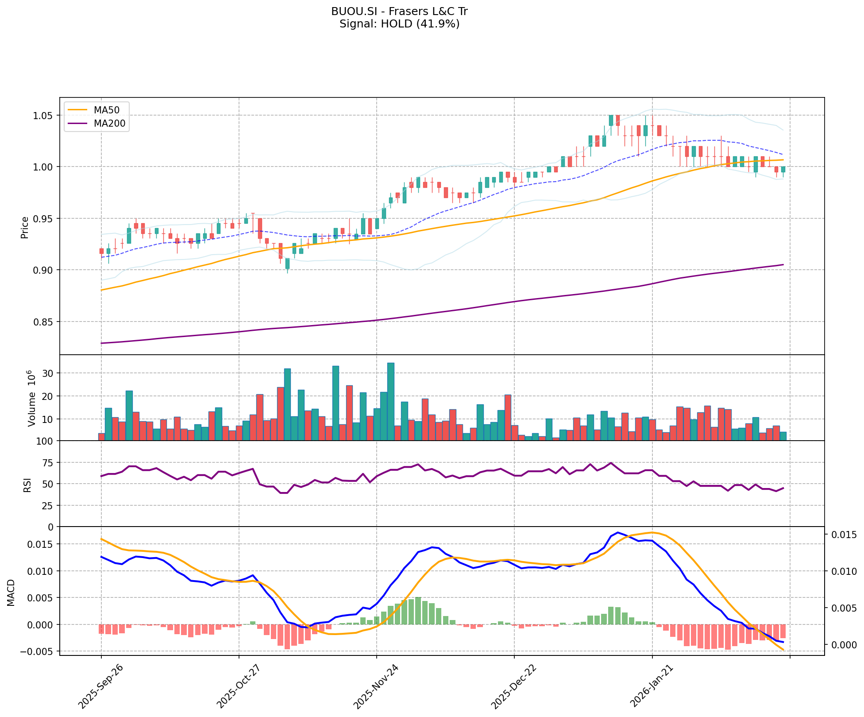Click the 0.85 price tick label

43,322
